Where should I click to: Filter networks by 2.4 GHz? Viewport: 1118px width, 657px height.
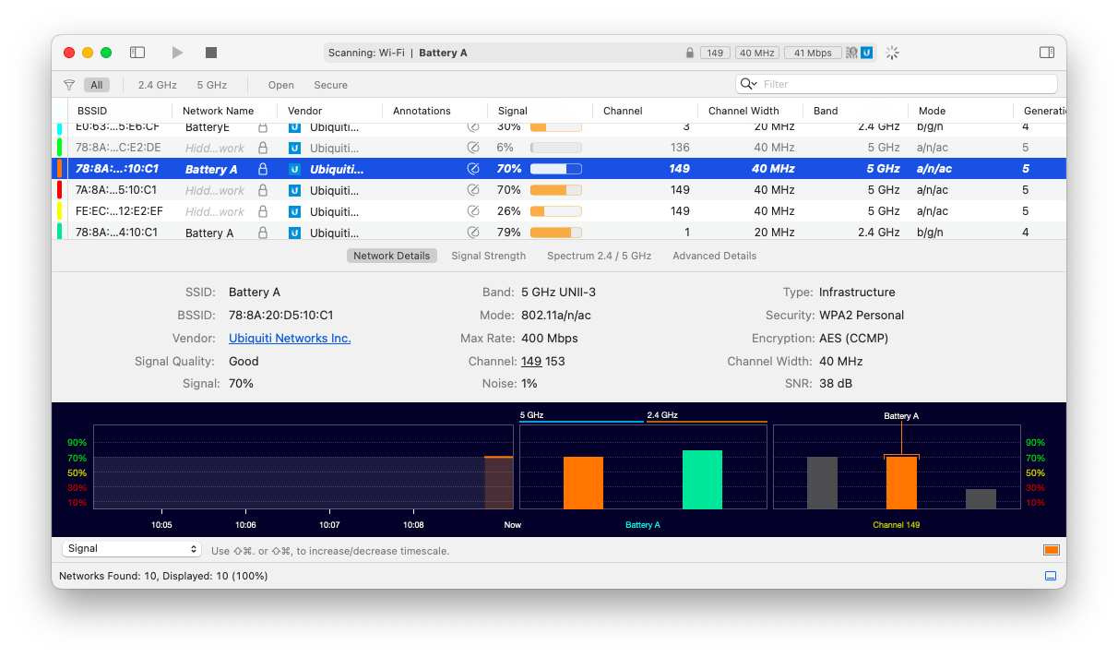pyautogui.click(x=157, y=85)
